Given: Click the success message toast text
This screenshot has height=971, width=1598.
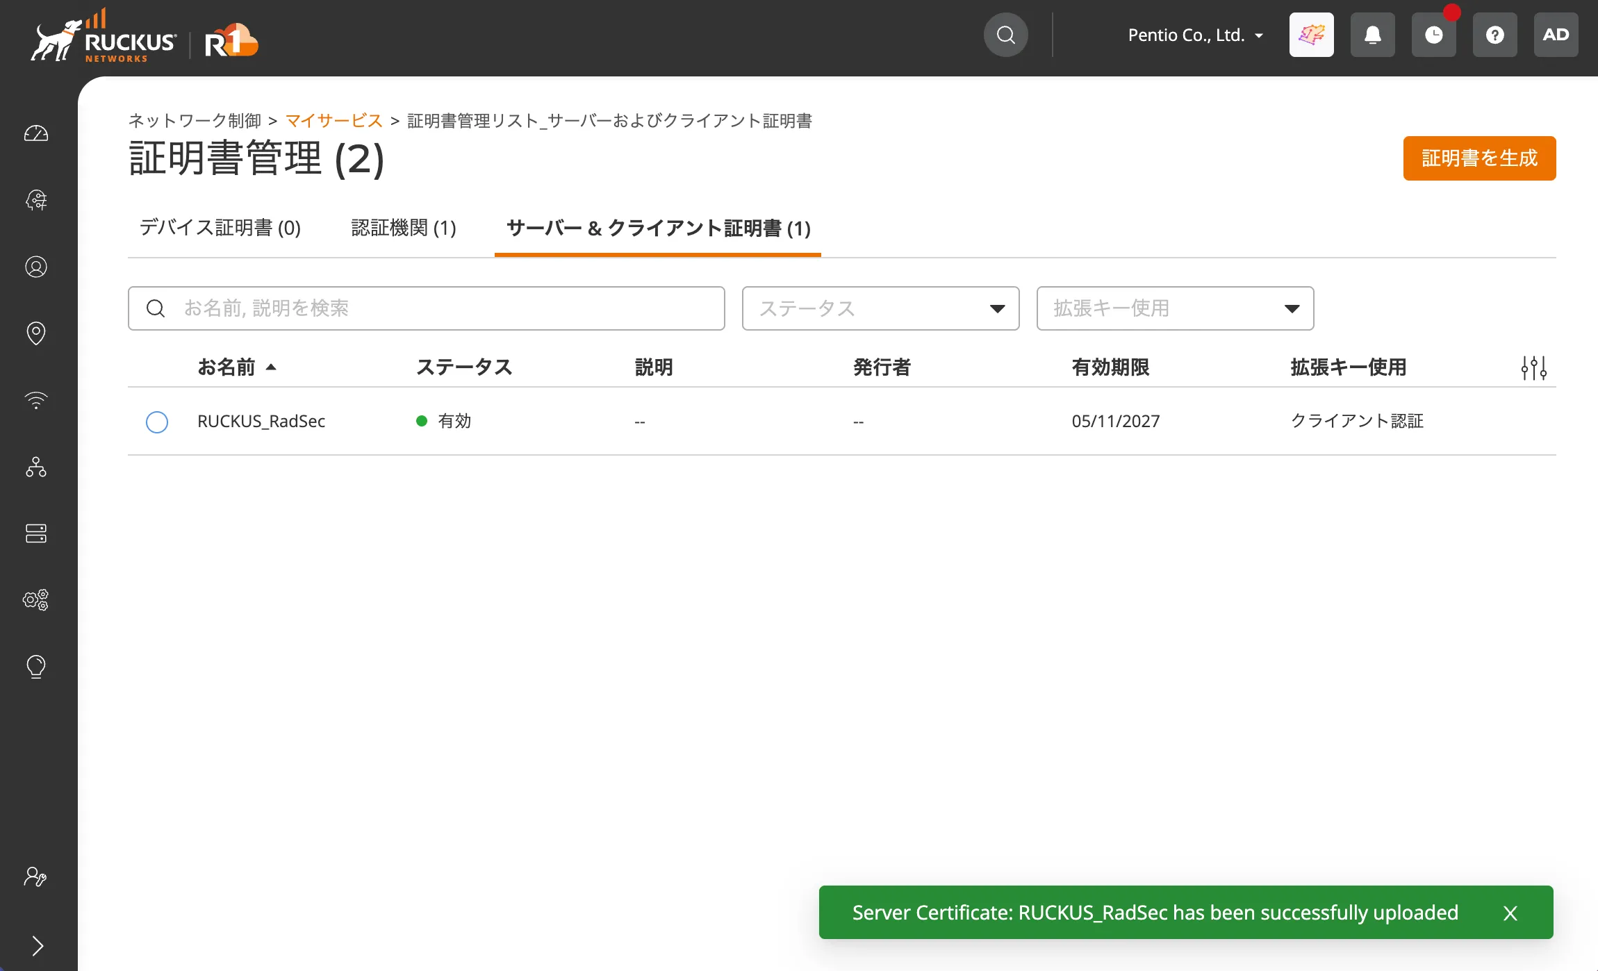Looking at the screenshot, I should click(1155, 913).
